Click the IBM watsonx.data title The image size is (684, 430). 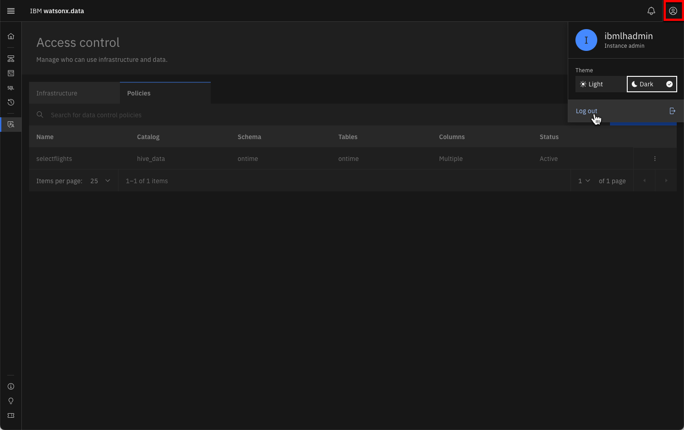coord(57,11)
